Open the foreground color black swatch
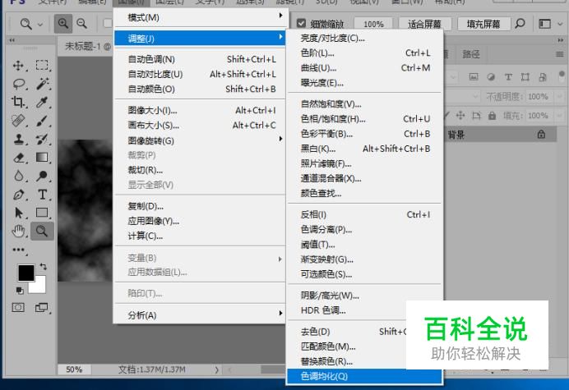The width and height of the screenshot is (569, 390). pos(25,272)
